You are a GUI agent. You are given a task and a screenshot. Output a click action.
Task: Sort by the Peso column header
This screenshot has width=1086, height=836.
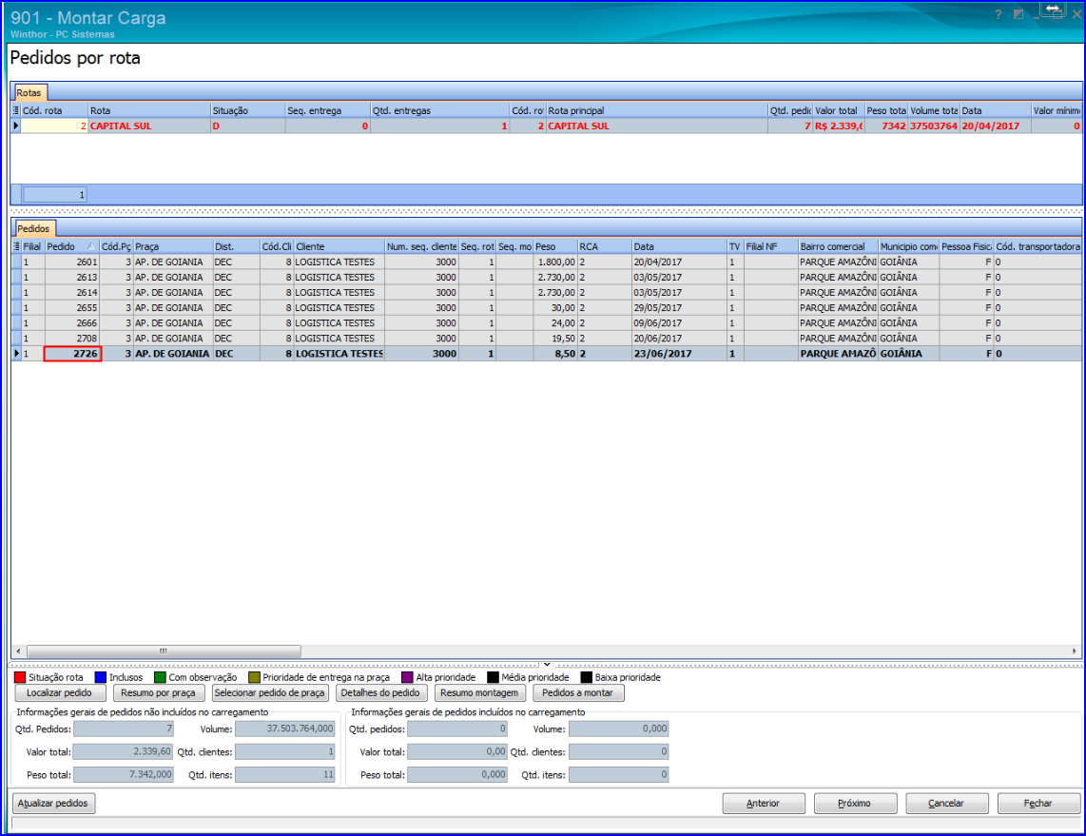[554, 246]
